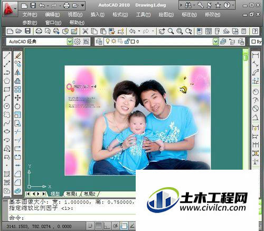This screenshot has width=264, height=231.
Task: Switch to the 布局1 layout tab
Action: click(72, 194)
